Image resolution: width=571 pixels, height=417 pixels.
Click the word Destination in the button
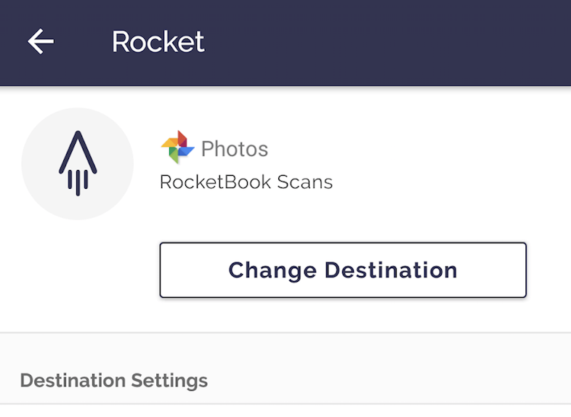pos(390,270)
